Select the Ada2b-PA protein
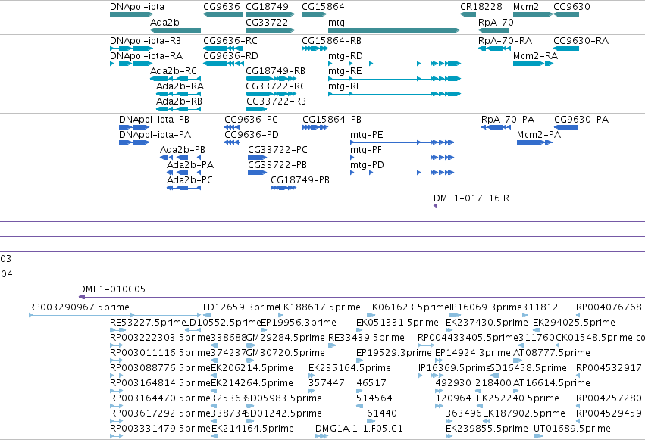The image size is (645, 440). click(184, 173)
